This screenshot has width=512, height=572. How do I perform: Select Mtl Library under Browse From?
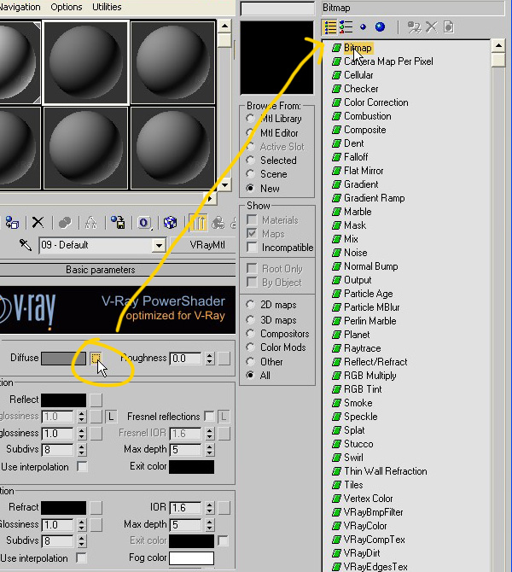tap(250, 120)
